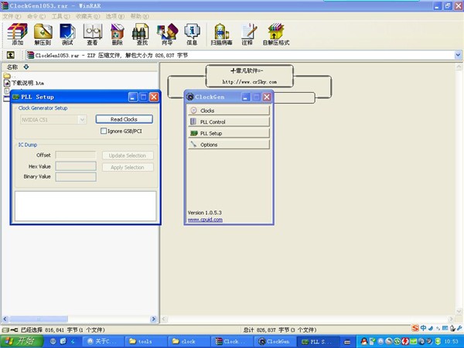Open the 选项 (Options) menu
Viewport: 464px width, 348px height.
tap(115, 16)
